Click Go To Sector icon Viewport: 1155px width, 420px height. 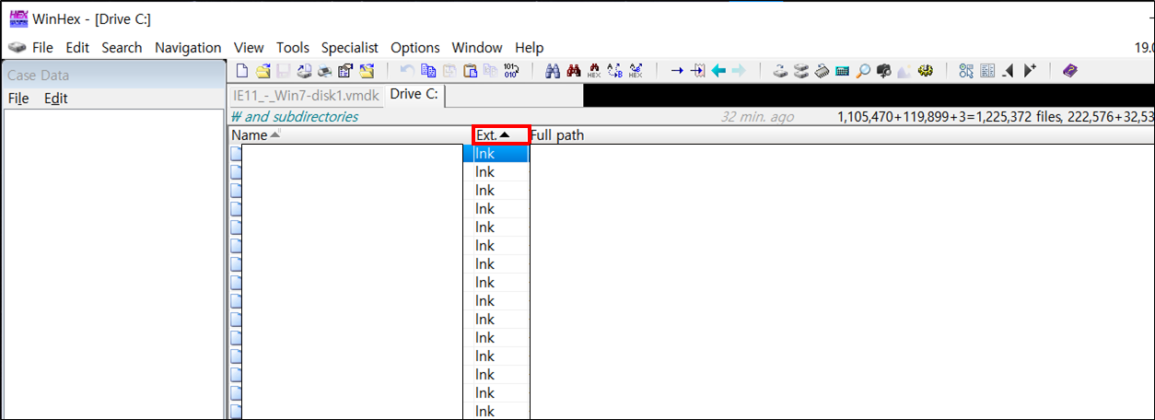click(698, 70)
